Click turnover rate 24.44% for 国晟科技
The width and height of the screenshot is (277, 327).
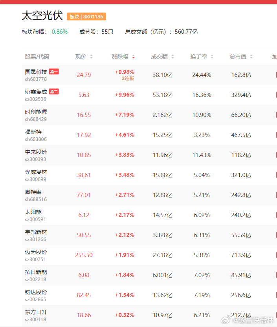pos(202,75)
